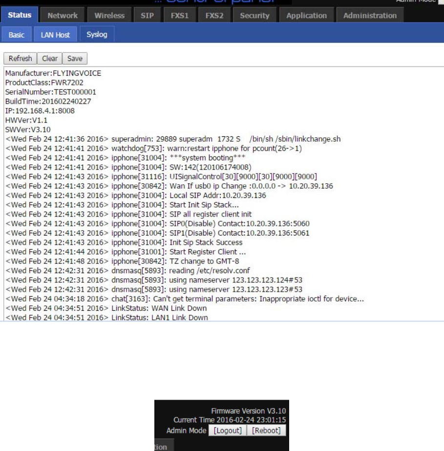Click the [Logout] button
444x451 pixels.
pos(228,430)
